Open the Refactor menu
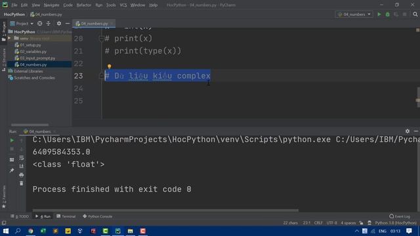The height and width of the screenshot is (236, 420). pos(84,5)
